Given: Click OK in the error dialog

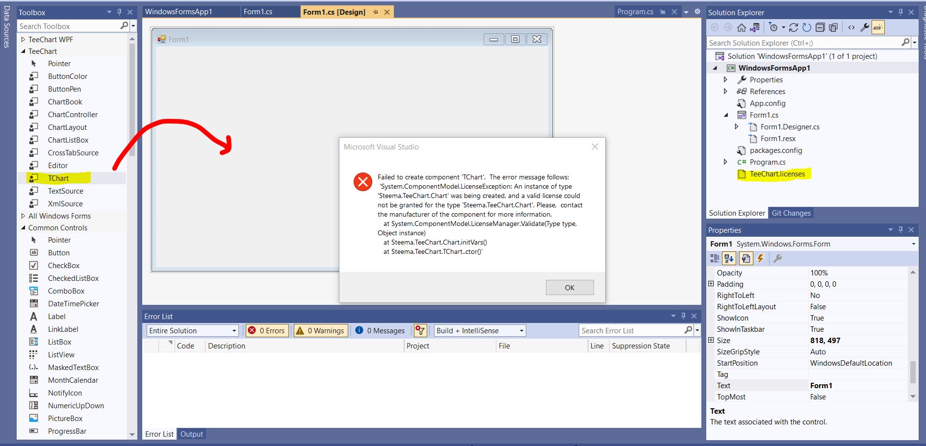Looking at the screenshot, I should pos(569,287).
